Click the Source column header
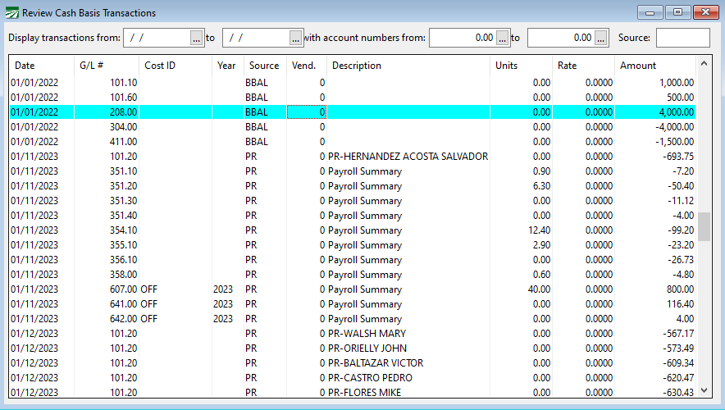The height and width of the screenshot is (410, 725). [265, 66]
